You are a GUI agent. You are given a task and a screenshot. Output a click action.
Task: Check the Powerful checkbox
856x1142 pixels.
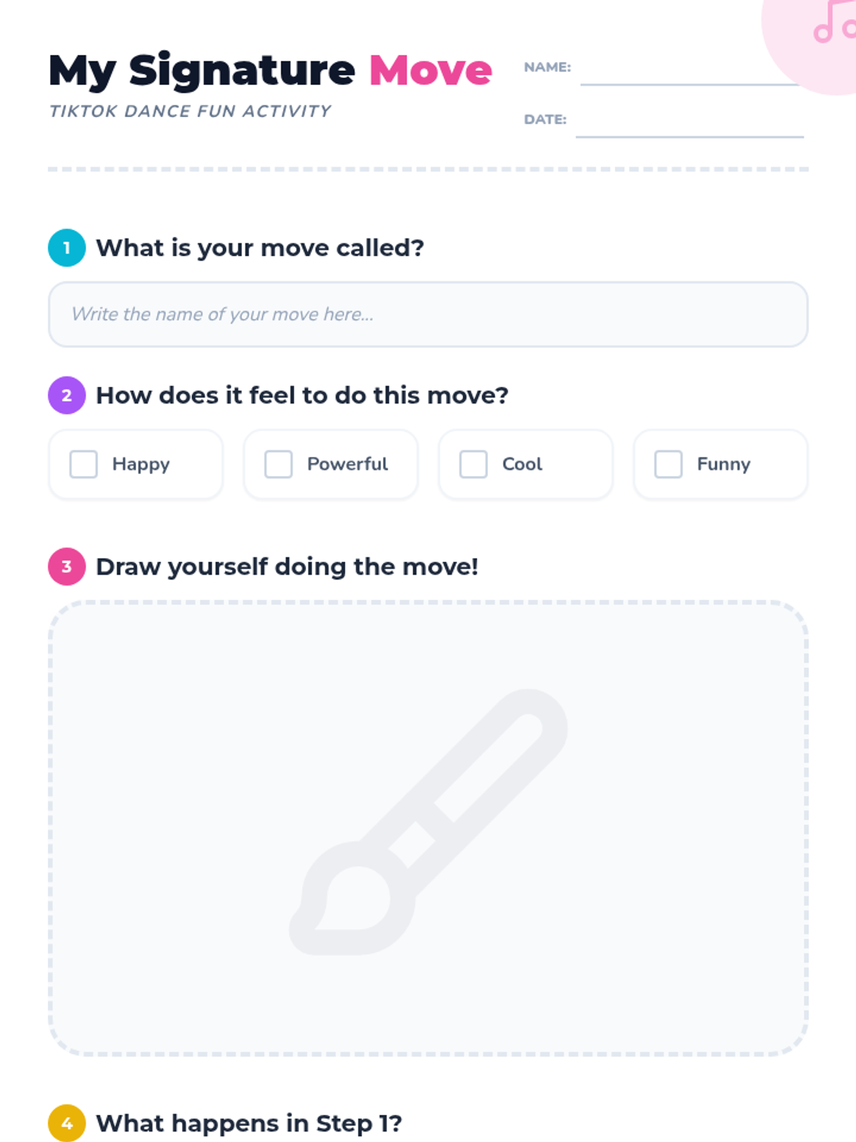coord(278,464)
